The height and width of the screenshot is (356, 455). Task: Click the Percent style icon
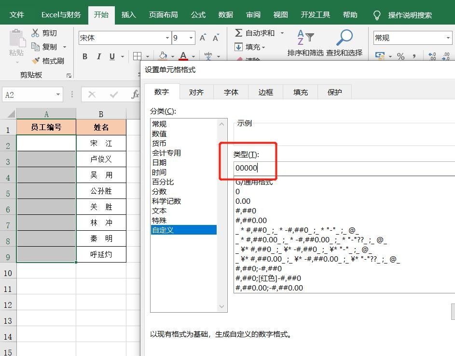[x=400, y=56]
